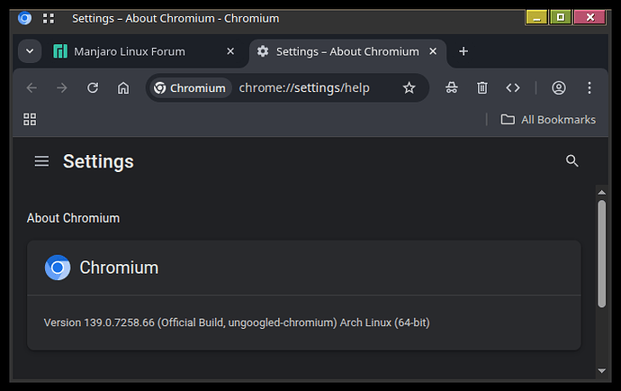The height and width of the screenshot is (391, 621).
Task: Bookmark this page with the star
Action: pos(409,87)
